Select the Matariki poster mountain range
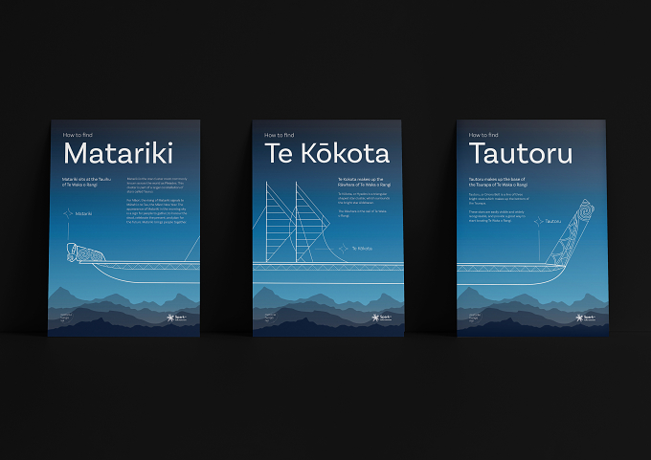 click(x=123, y=311)
